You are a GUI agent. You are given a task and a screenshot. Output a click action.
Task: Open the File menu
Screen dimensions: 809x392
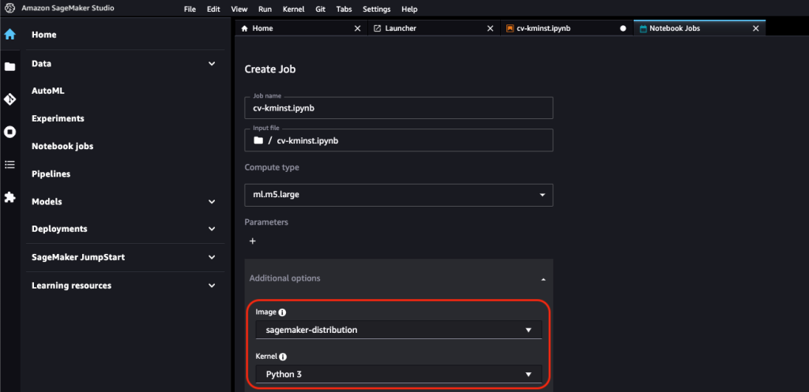190,9
